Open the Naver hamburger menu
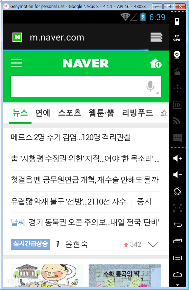Viewport: 189px width, 290px height. pos(16,63)
